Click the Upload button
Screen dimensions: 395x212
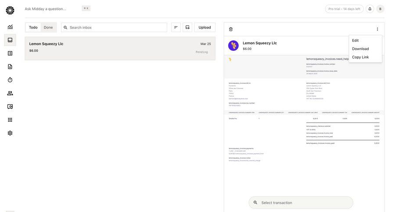pos(205,28)
